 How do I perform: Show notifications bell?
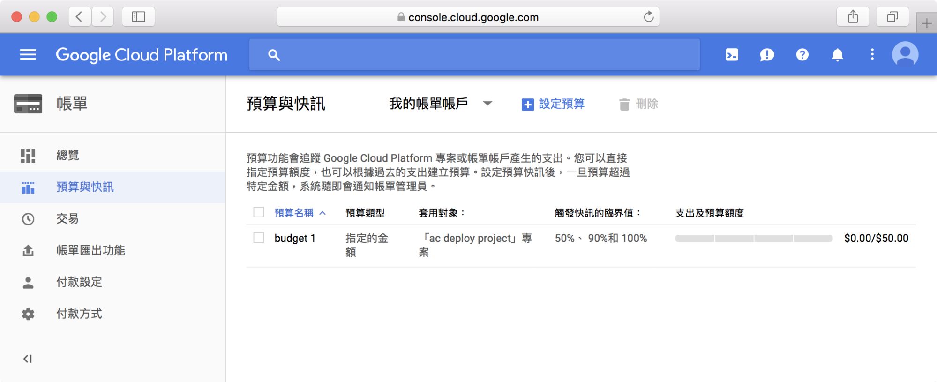point(837,55)
